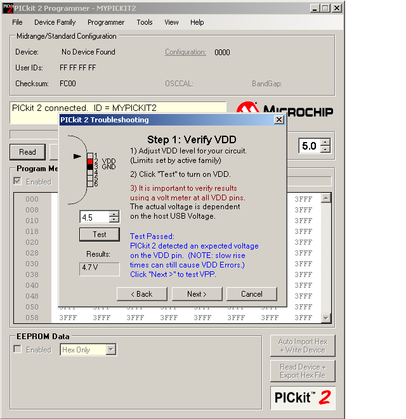Open the Programmer menu
This screenshot has width=406, height=419.
pyautogui.click(x=106, y=22)
